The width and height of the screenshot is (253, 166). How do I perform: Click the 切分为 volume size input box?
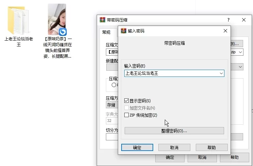pyautogui.click(x=112, y=137)
